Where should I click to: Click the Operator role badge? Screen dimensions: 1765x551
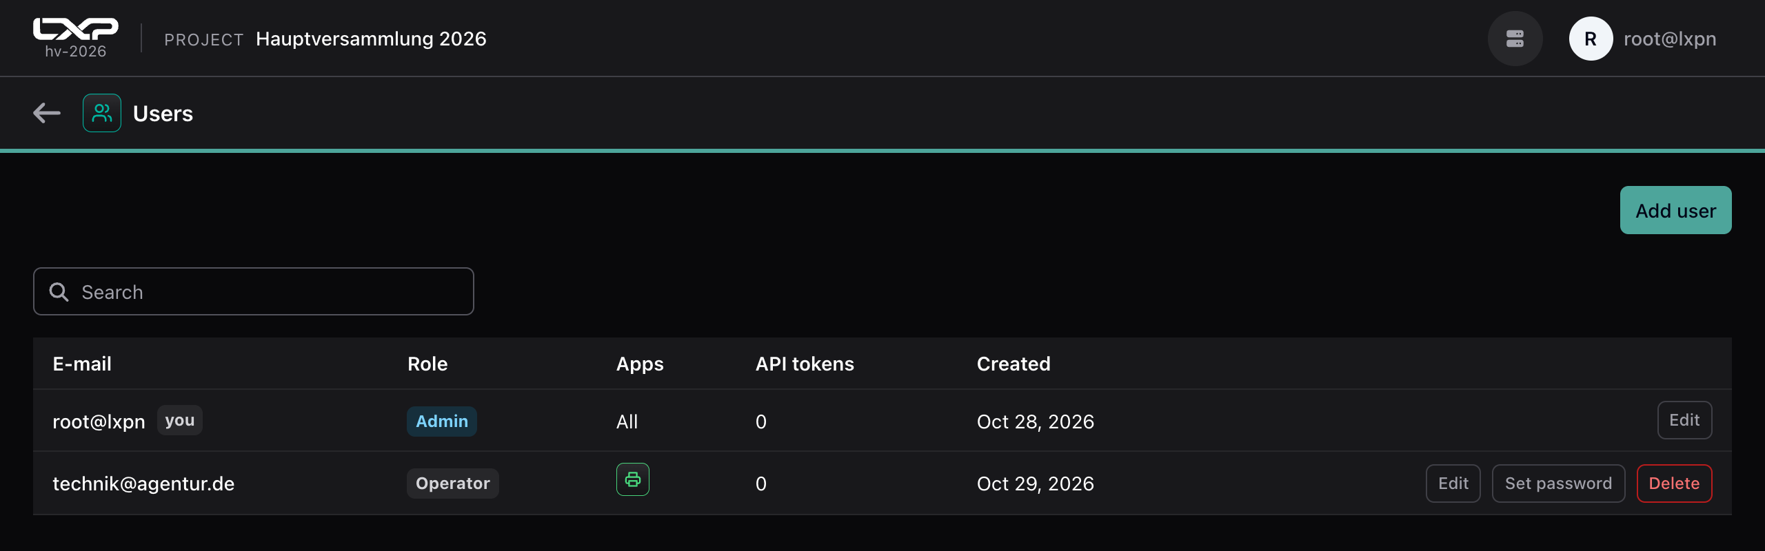(x=453, y=484)
